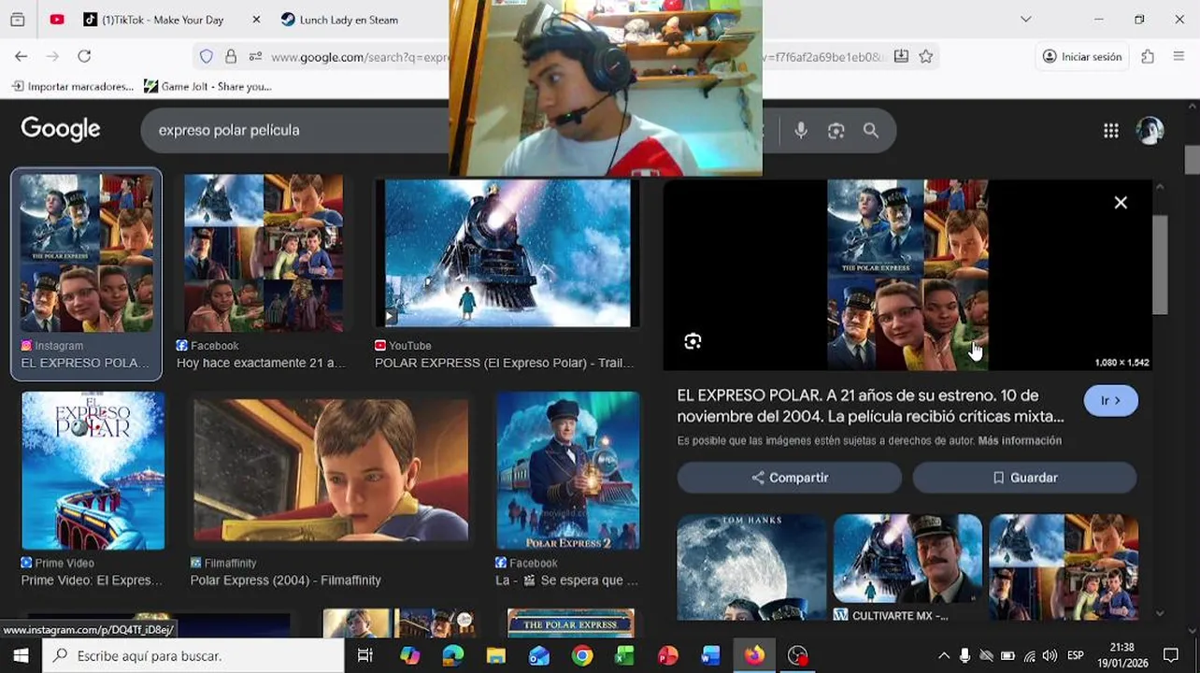Open the Tom Hanks moon poster related image
Screen dimensions: 1200x673
[x=751, y=567]
